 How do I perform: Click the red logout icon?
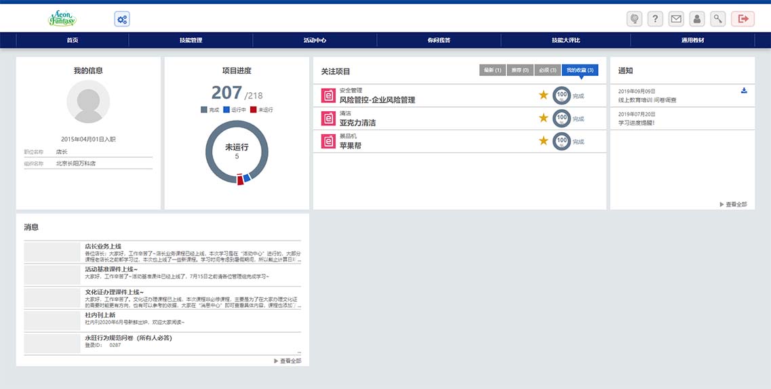tap(743, 19)
